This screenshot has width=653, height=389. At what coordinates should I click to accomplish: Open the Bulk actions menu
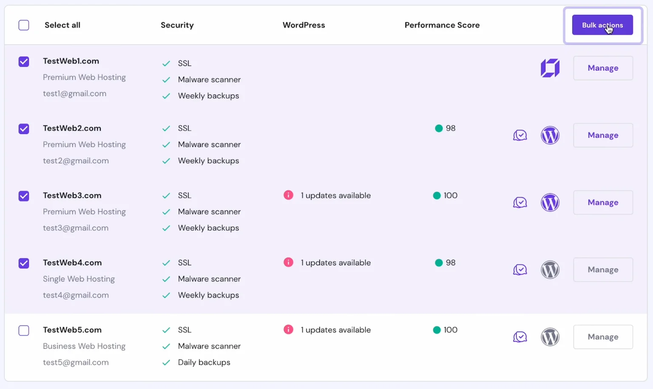point(602,25)
